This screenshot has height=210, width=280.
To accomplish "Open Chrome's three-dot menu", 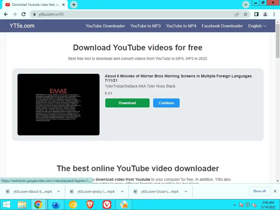I will [x=274, y=14].
